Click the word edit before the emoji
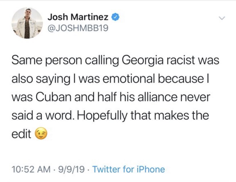This screenshot has height=182, width=236. pos(21,133)
